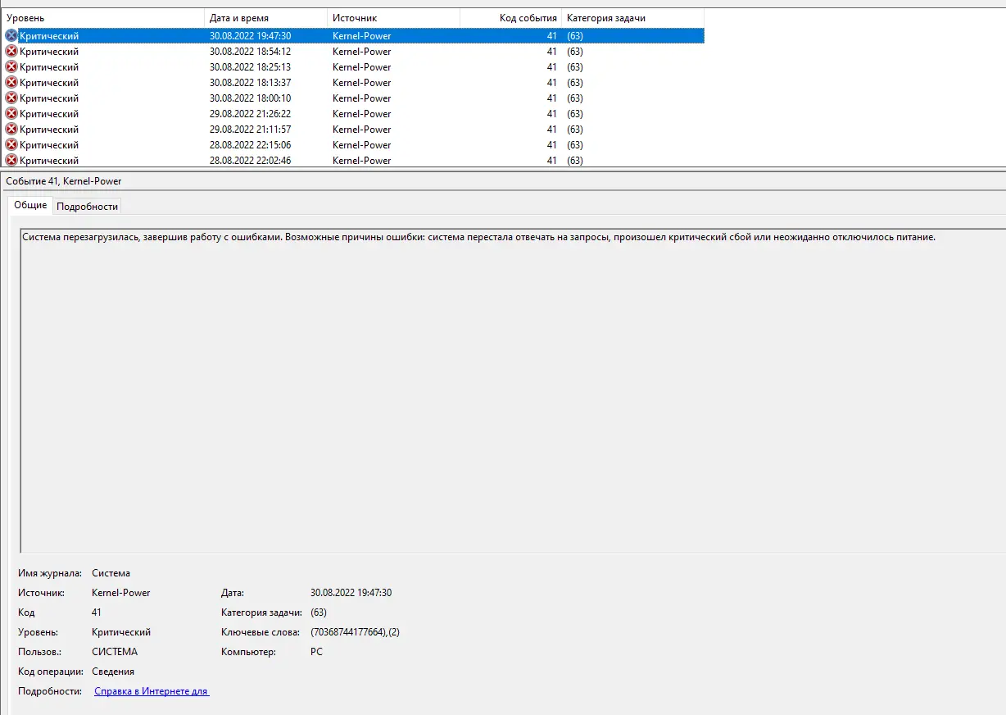The width and height of the screenshot is (1006, 715).
Task: Click critical error icon of 30.08.2022 19:47:30 event
Action: tap(11, 36)
